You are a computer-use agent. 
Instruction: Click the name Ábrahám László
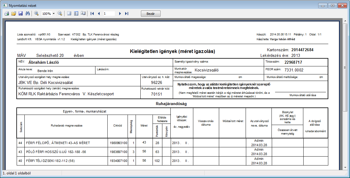pyautogui.click(x=43, y=62)
